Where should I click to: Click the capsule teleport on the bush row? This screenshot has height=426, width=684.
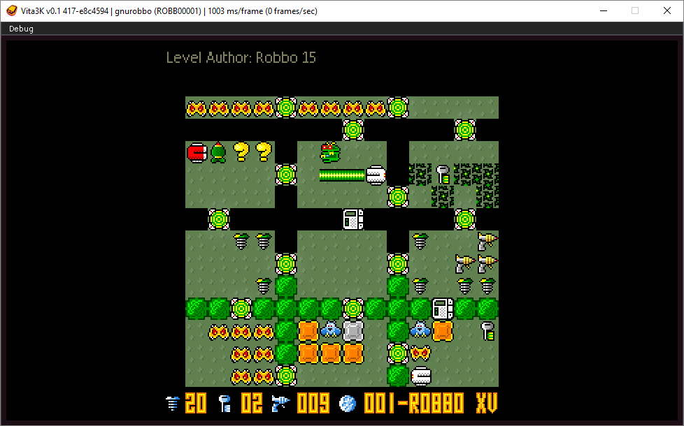443,309
